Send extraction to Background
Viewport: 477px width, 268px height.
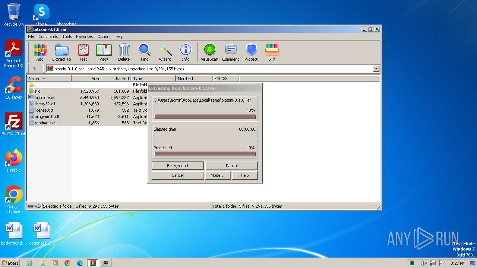(178, 166)
